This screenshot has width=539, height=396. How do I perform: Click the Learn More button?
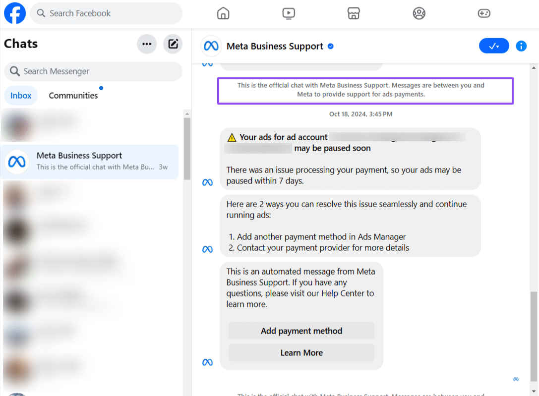coord(301,353)
